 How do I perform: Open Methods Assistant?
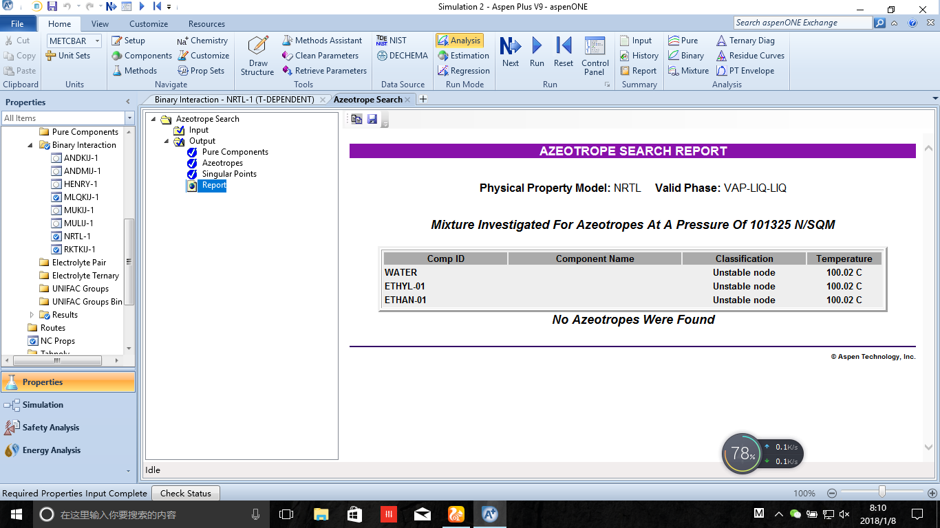point(322,41)
